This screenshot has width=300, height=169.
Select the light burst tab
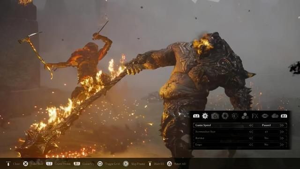click(235, 116)
